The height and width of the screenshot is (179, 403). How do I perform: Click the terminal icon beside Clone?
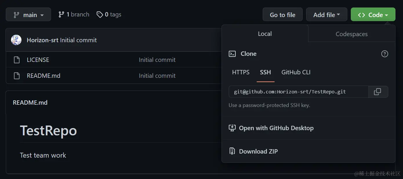pyautogui.click(x=232, y=54)
